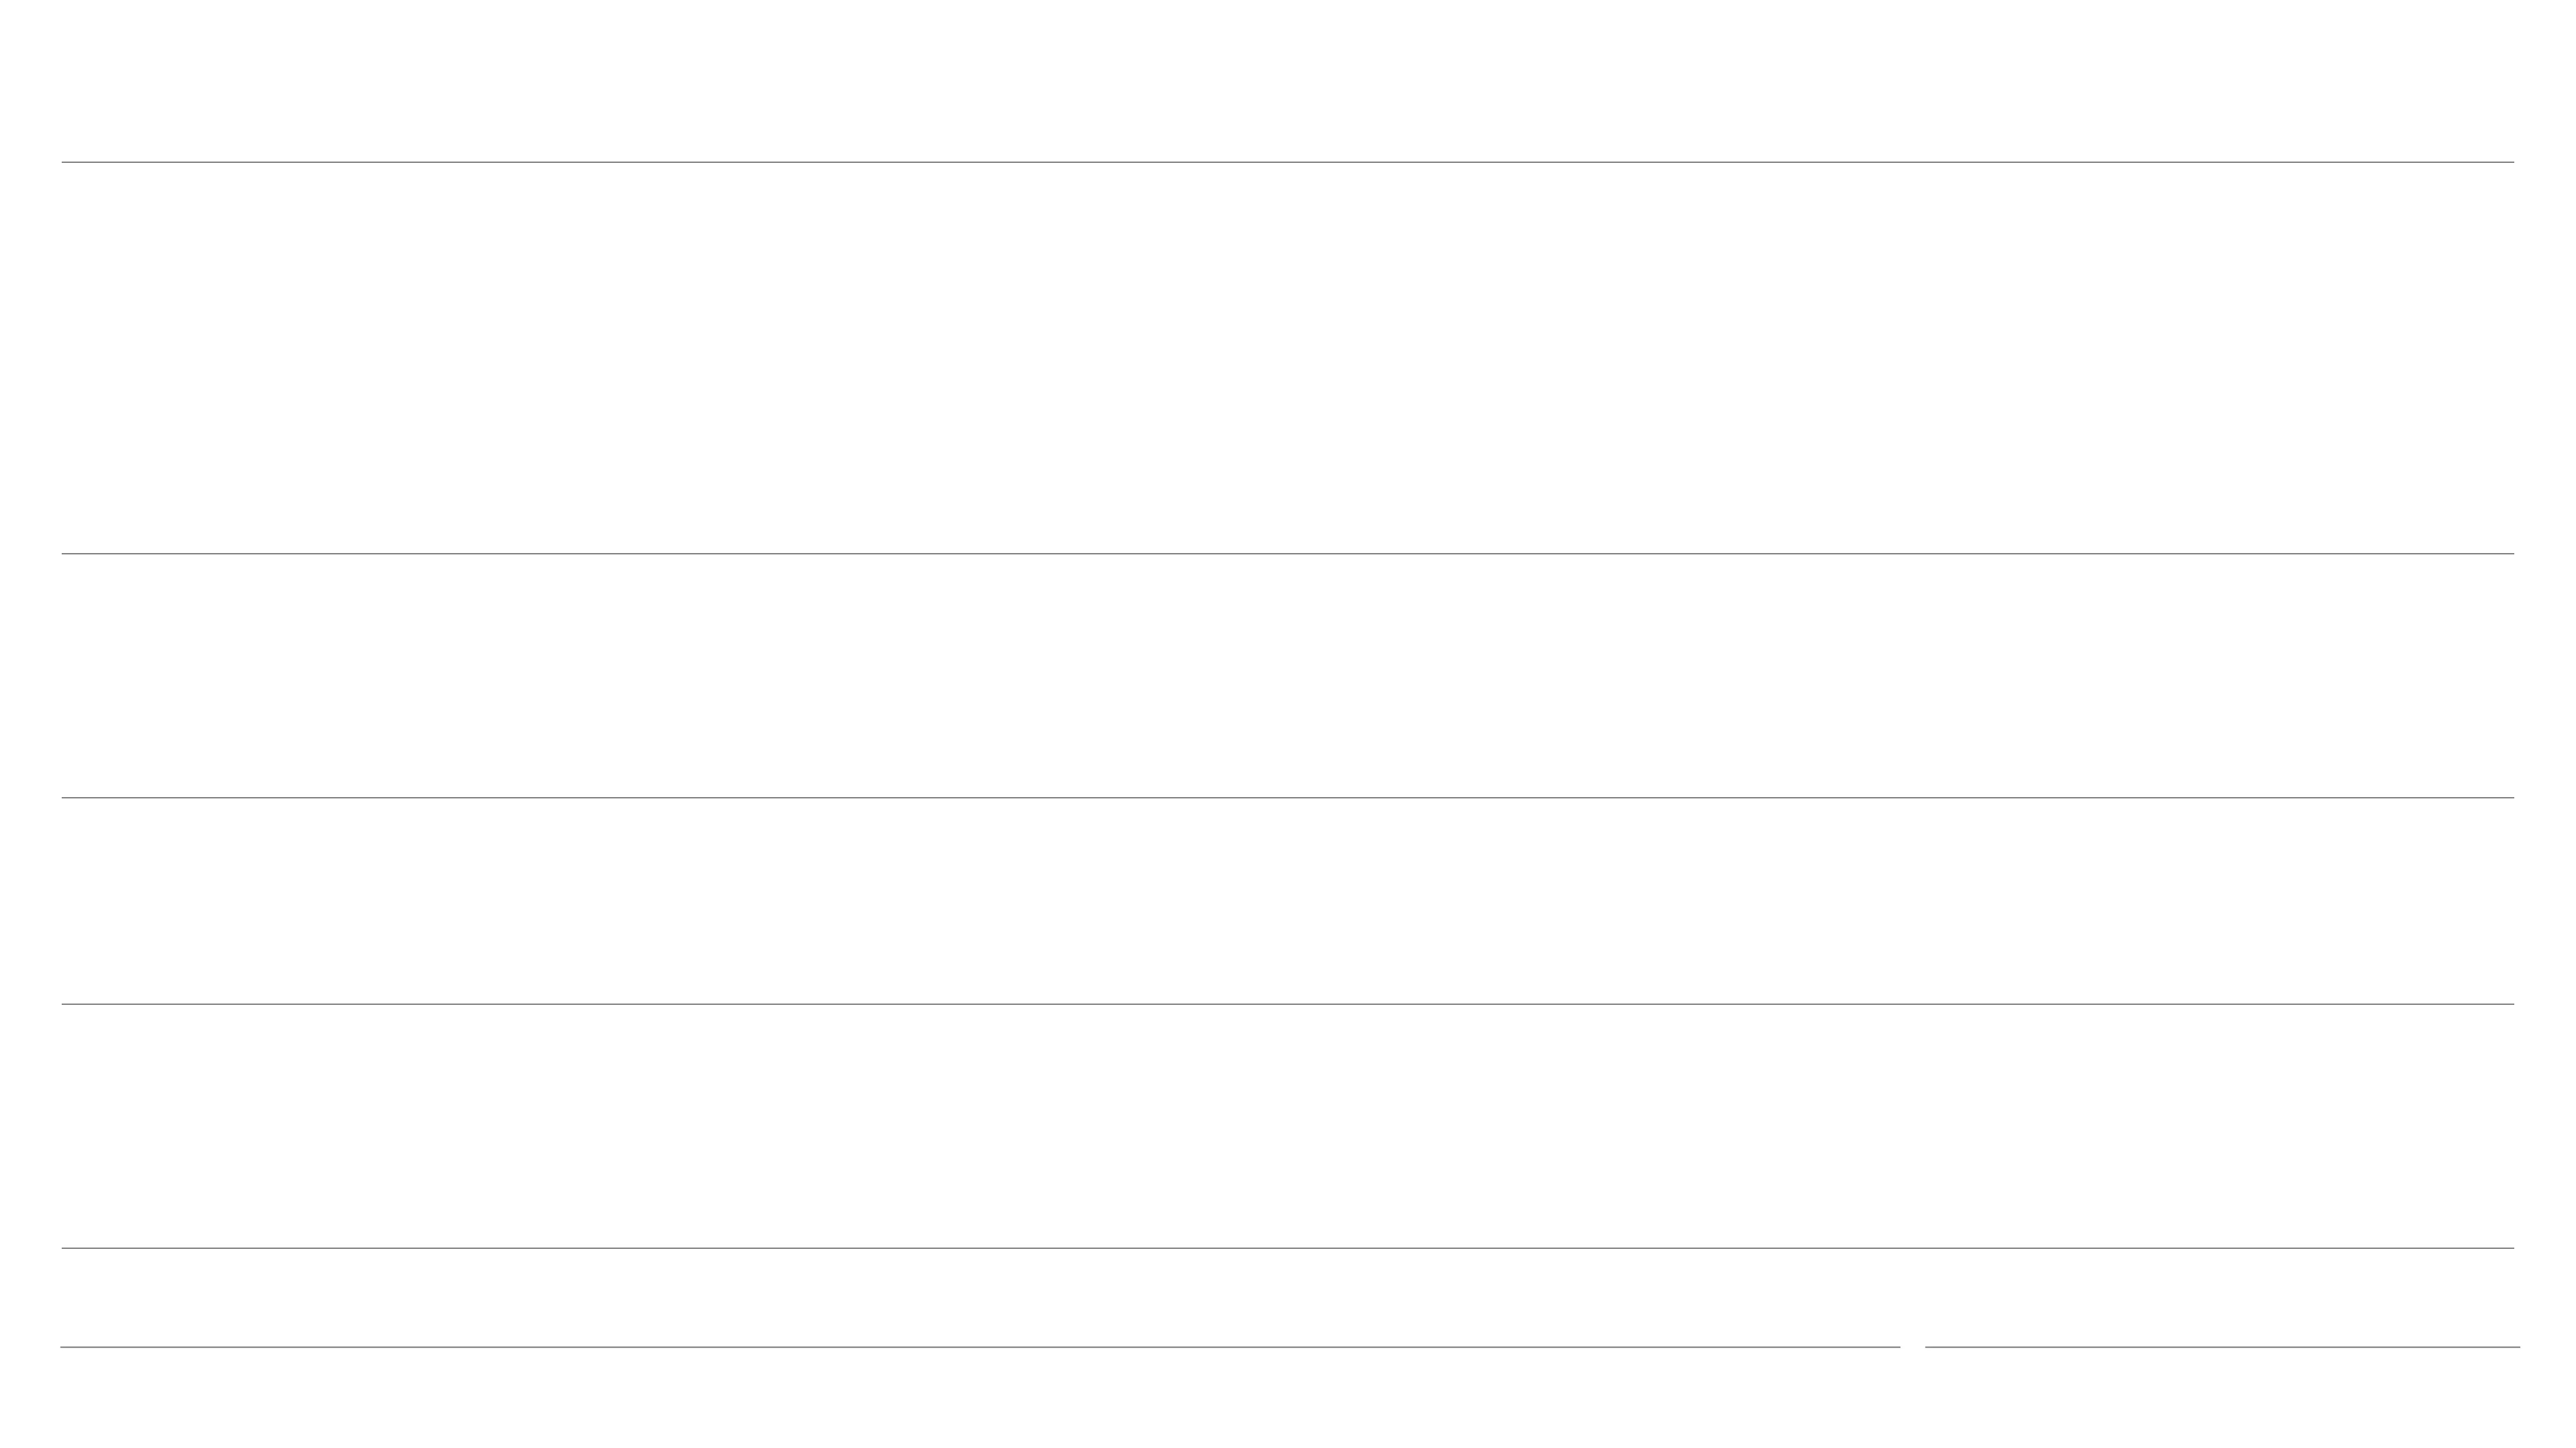
Task: Click the second horizontal divider line from top
Action: tap(1287, 554)
